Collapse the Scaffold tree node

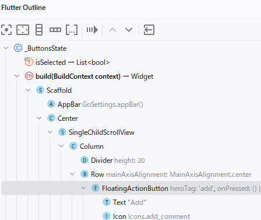(28, 90)
